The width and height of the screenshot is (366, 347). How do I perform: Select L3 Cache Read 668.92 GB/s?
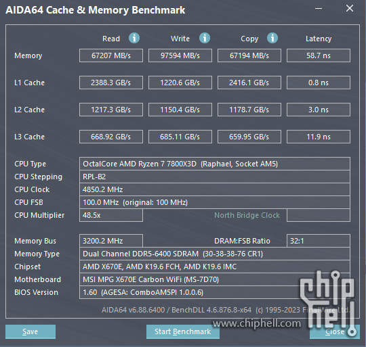pos(111,137)
